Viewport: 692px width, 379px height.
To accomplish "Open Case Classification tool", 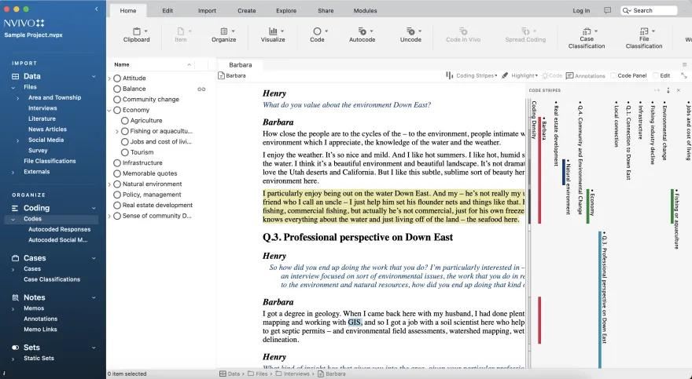I will coord(587,38).
